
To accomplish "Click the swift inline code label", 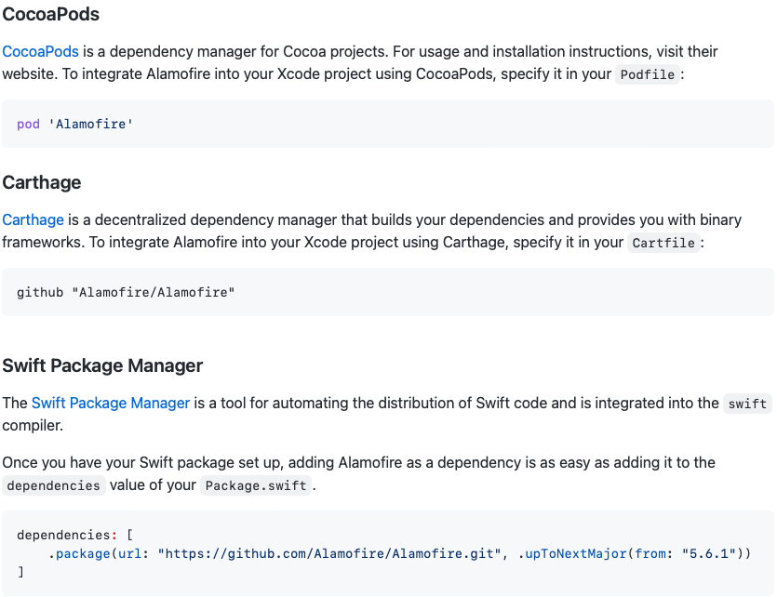I will pos(747,404).
